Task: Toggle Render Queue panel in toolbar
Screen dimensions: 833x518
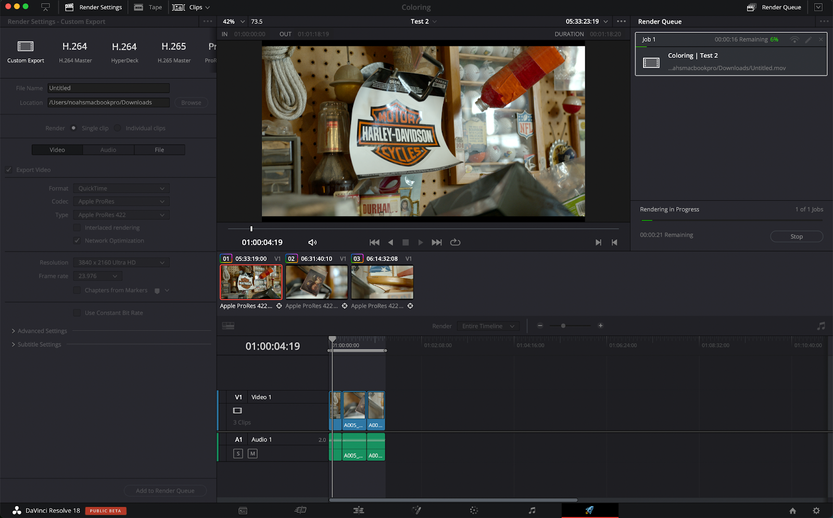Action: pyautogui.click(x=774, y=7)
